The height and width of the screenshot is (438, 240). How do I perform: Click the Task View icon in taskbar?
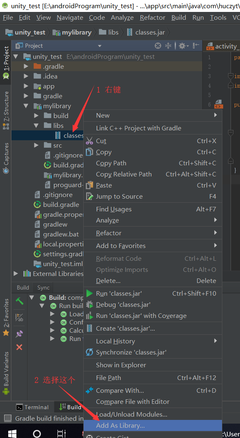(62, 433)
